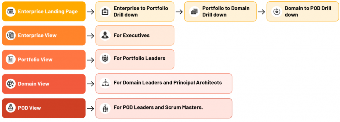Open the Portfolio View button
The width and height of the screenshot is (340, 122).
point(44,60)
